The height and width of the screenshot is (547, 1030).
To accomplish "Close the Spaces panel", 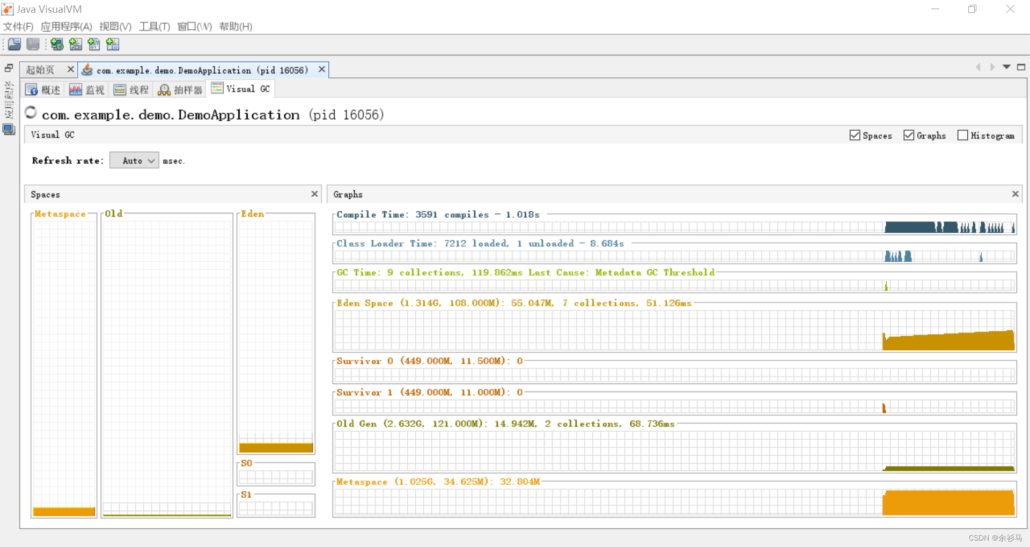I will point(314,194).
